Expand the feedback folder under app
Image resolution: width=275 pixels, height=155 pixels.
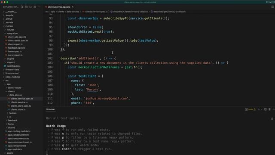(12, 121)
